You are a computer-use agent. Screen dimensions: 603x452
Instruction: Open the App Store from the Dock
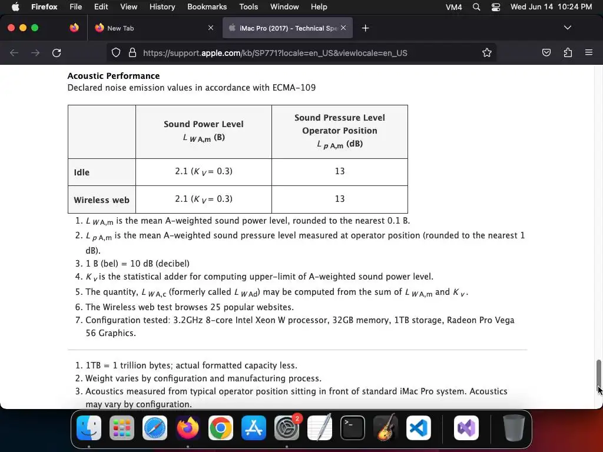pos(254,428)
